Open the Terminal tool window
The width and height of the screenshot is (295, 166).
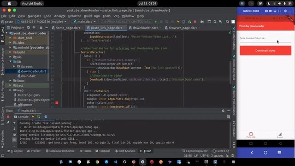pos(103,151)
